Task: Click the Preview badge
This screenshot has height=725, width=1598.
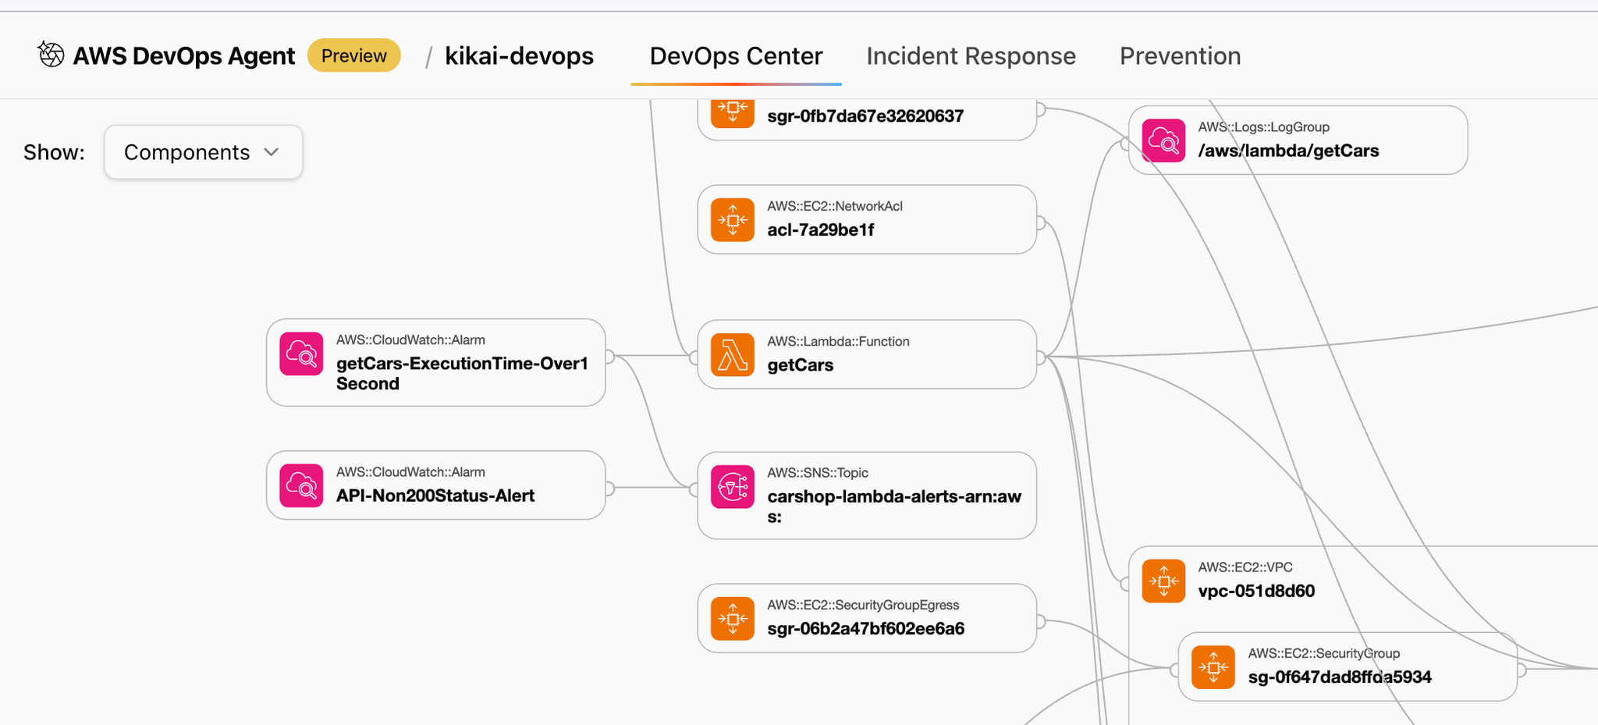Action: [354, 55]
